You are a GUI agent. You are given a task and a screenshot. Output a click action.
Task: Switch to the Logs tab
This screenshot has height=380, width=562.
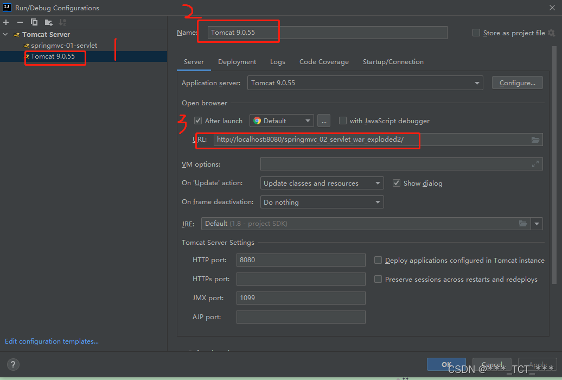click(278, 62)
